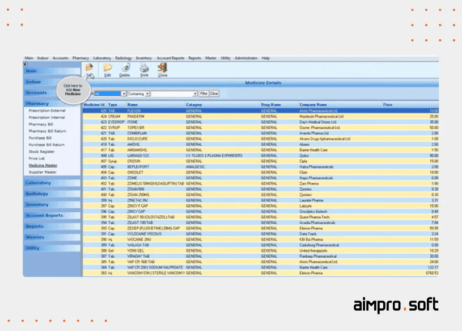Select the PANDERM cream row
Screen dimensions: 462x331
[x=260, y=116]
